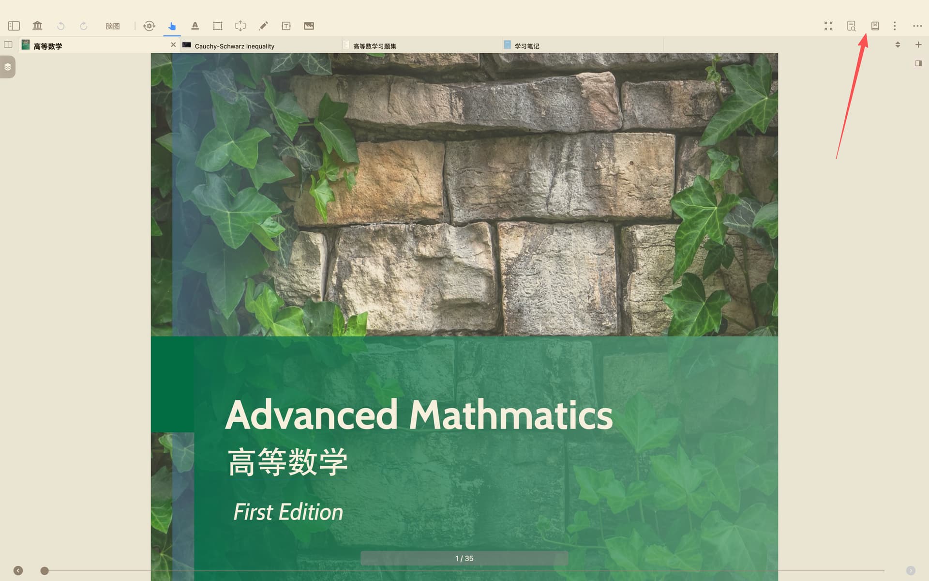Select the text highlight tool
The width and height of the screenshot is (929, 581).
[x=195, y=26]
